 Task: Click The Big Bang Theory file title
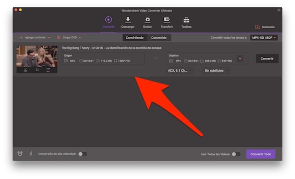(111, 48)
